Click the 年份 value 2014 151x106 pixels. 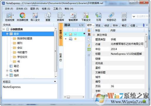coord(114,49)
